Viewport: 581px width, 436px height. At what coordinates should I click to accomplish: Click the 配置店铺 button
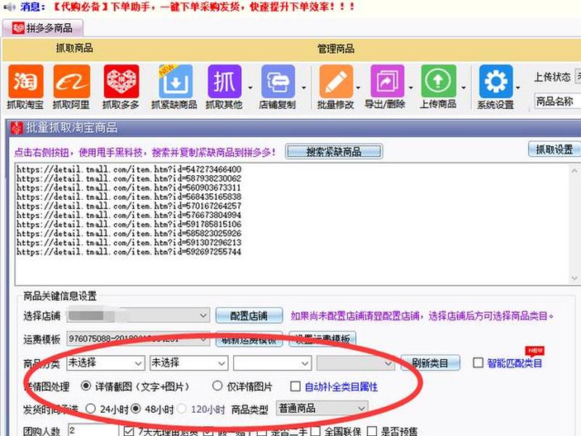tap(249, 316)
